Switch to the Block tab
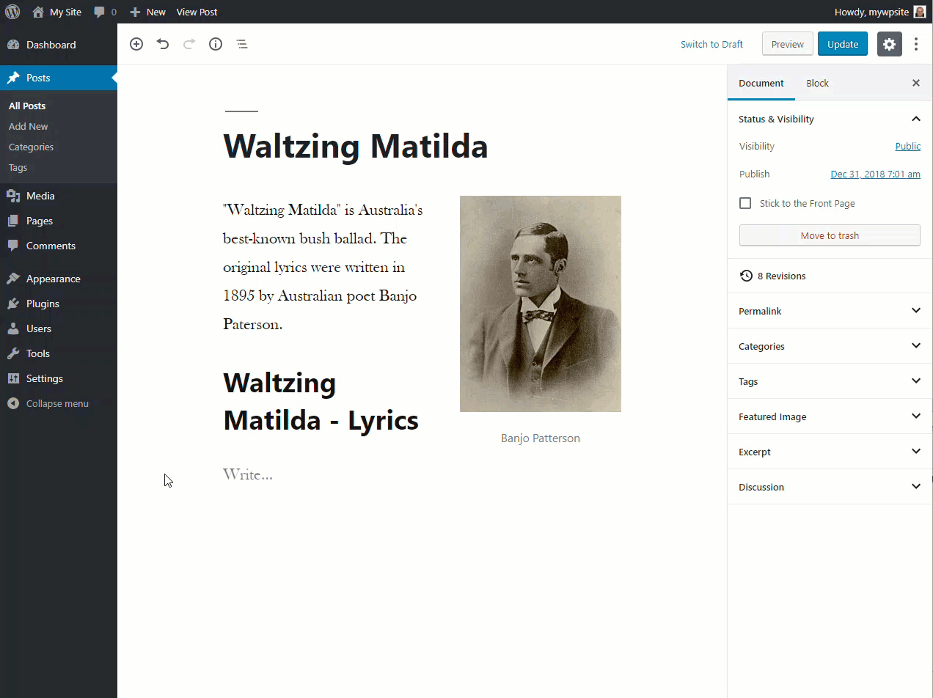933x698 pixels. pos(817,83)
